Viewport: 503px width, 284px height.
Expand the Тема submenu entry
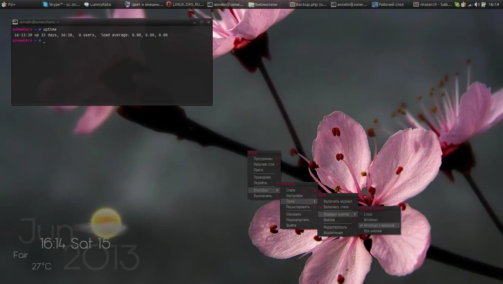[x=299, y=202]
